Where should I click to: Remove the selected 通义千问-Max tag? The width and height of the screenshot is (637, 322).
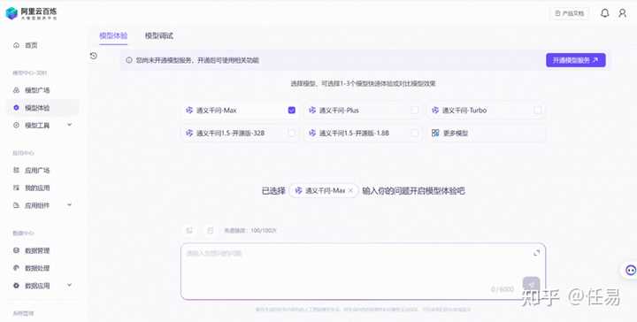click(x=350, y=190)
